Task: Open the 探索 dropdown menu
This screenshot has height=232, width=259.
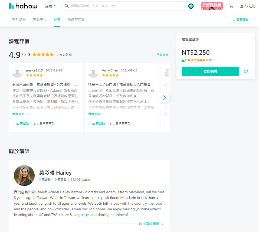Action: point(50,6)
